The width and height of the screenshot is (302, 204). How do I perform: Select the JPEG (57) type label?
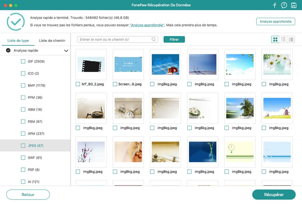pyautogui.click(x=35, y=146)
